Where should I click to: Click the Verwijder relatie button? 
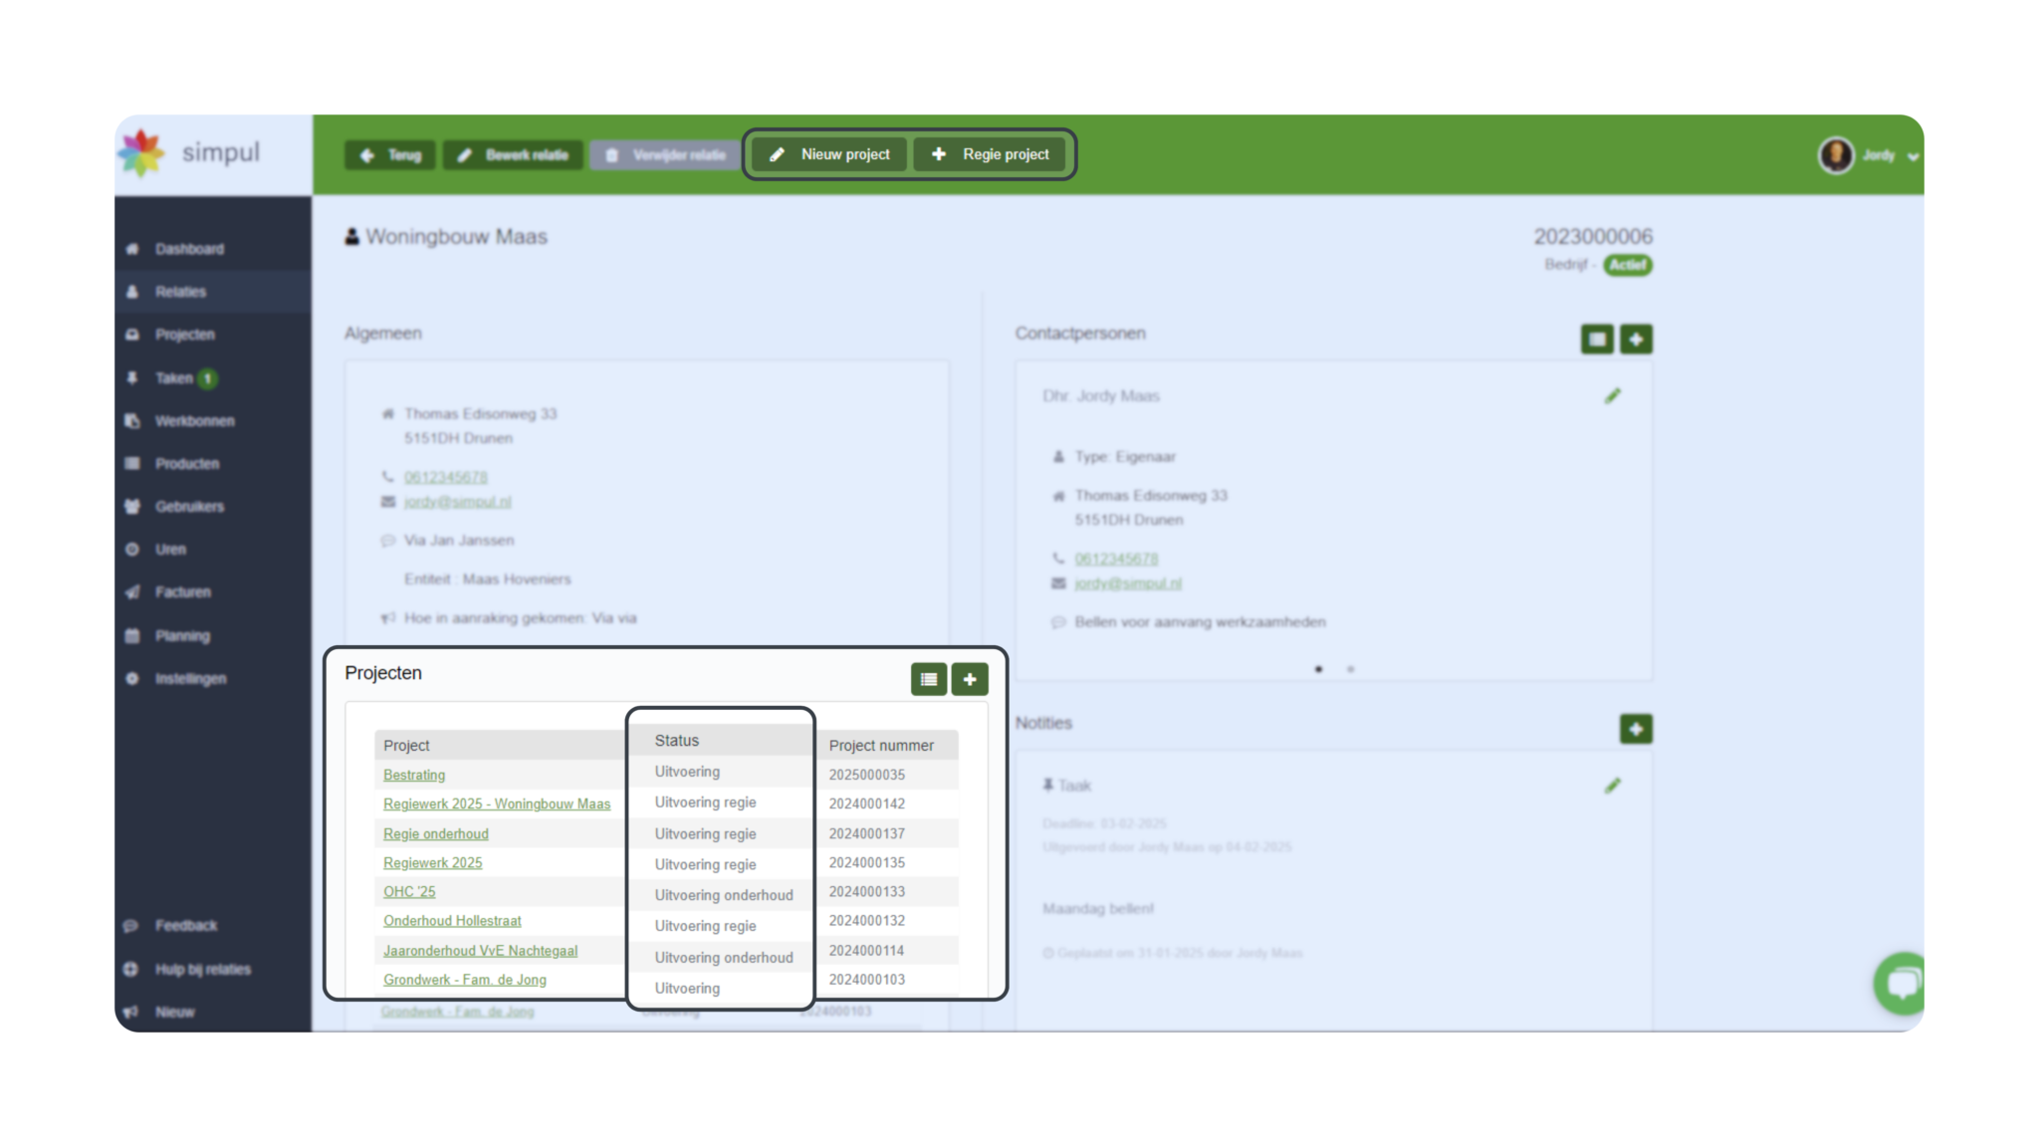point(665,155)
